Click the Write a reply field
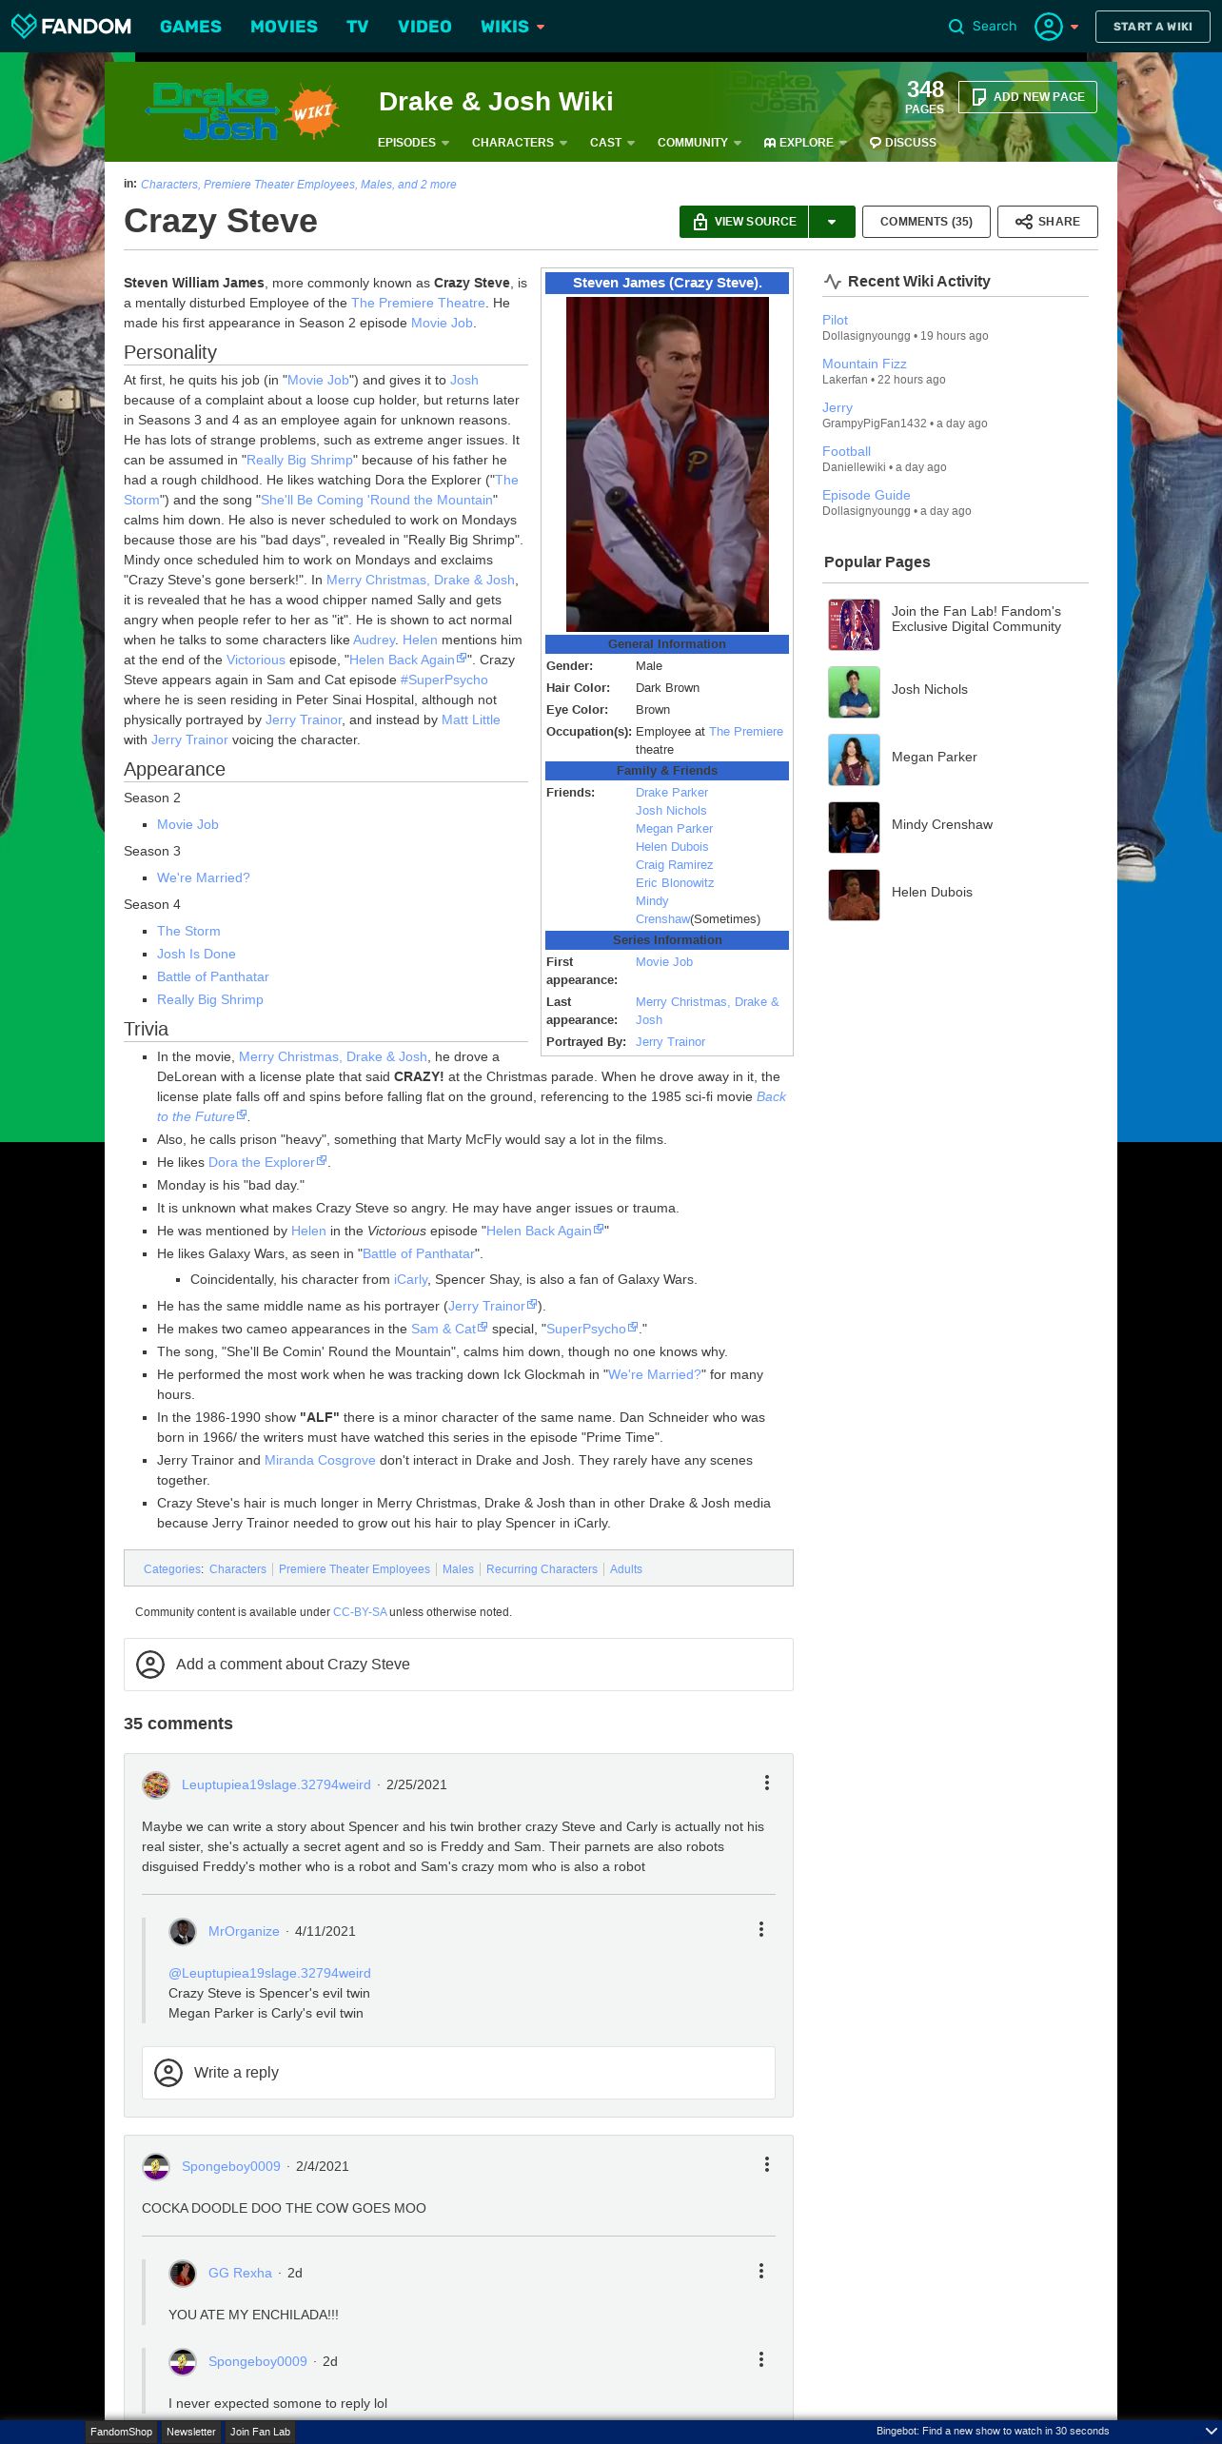This screenshot has height=2444, width=1222. pyautogui.click(x=459, y=2073)
